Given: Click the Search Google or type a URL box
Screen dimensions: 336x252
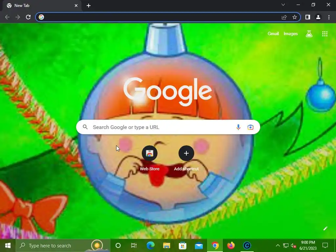Looking at the screenshot, I should pos(168,127).
